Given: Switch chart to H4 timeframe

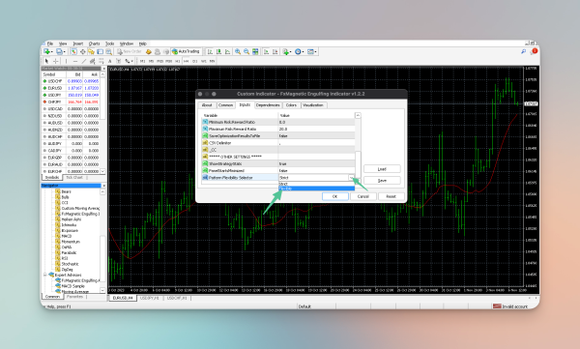Looking at the screenshot, I should pos(186,61).
